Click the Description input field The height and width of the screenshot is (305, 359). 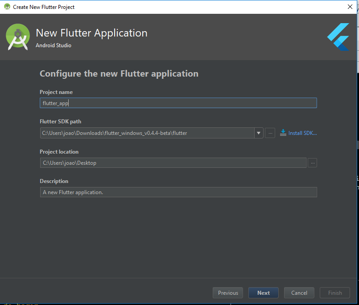[x=178, y=192]
